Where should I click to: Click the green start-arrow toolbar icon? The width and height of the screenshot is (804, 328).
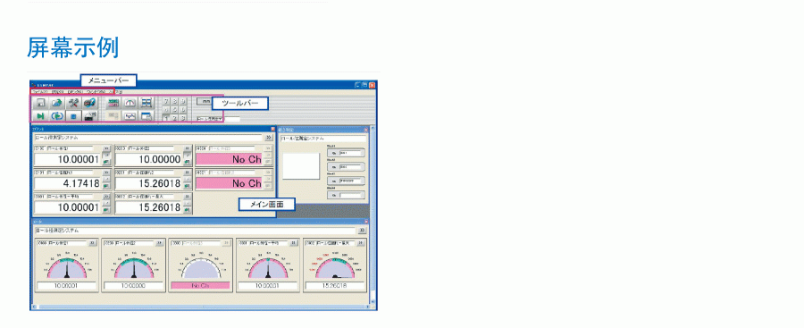pyautogui.click(x=40, y=116)
